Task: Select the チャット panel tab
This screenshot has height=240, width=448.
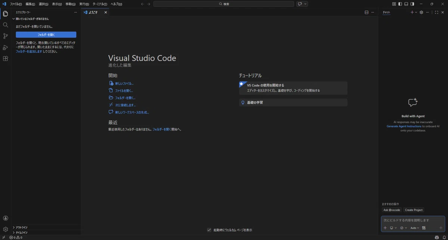Action: pos(386,12)
